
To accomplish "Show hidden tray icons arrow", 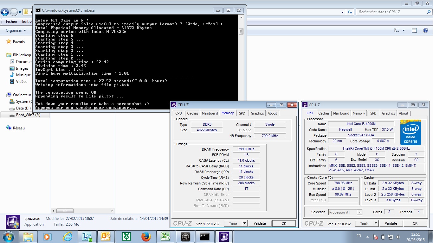I will [368, 237].
